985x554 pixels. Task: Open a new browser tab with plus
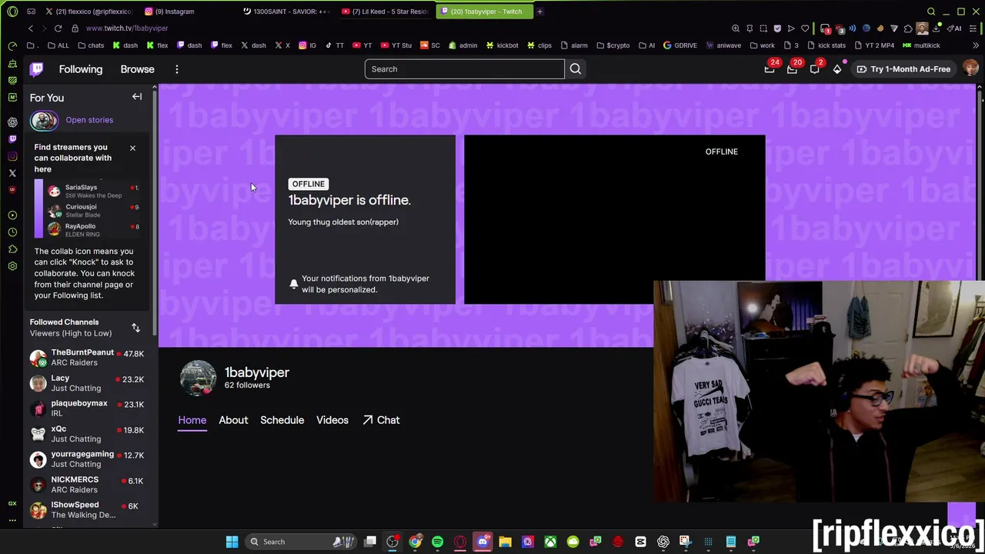click(x=539, y=12)
